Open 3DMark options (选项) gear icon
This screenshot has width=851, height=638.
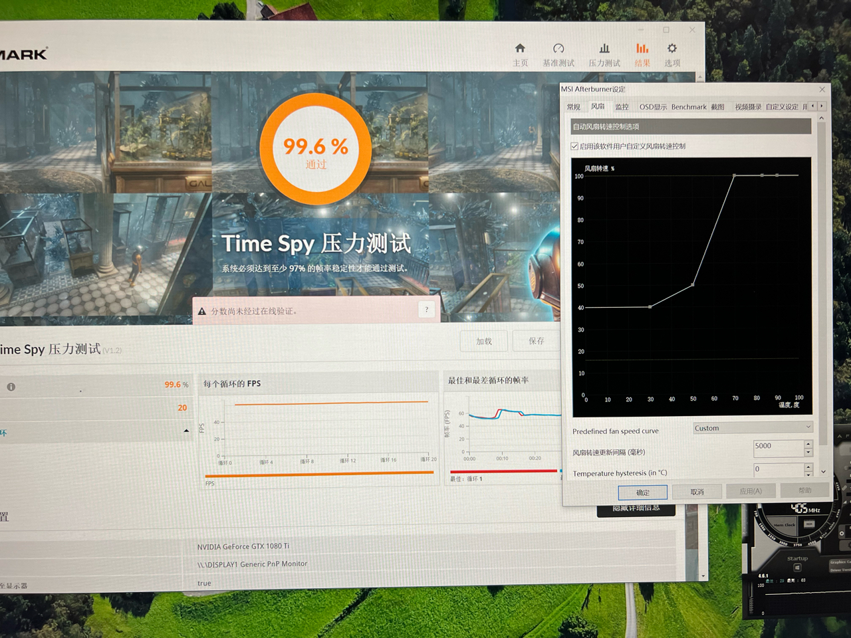[672, 48]
